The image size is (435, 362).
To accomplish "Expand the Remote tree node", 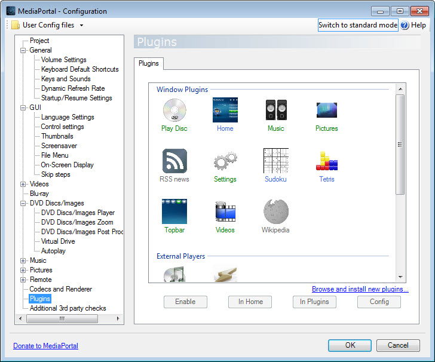I will tap(23, 280).
